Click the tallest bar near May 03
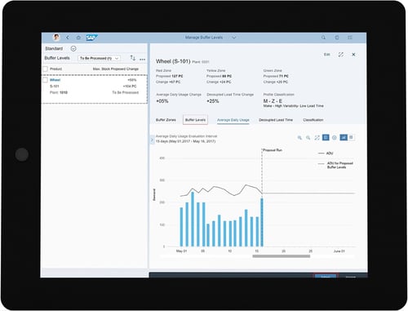This screenshot has width=408, height=311. [x=193, y=219]
